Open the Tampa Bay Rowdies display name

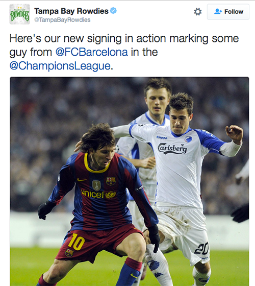(x=71, y=11)
